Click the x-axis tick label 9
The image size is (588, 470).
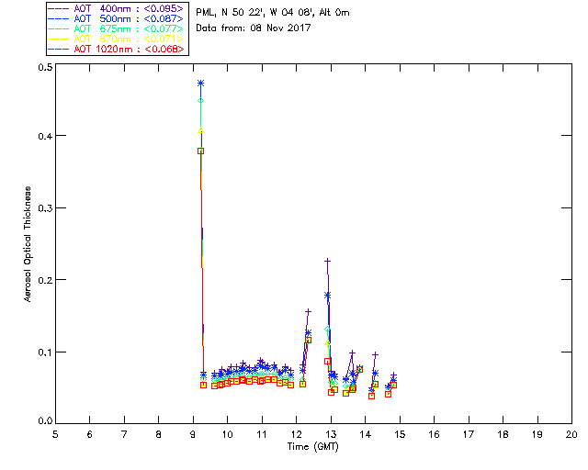193,435
